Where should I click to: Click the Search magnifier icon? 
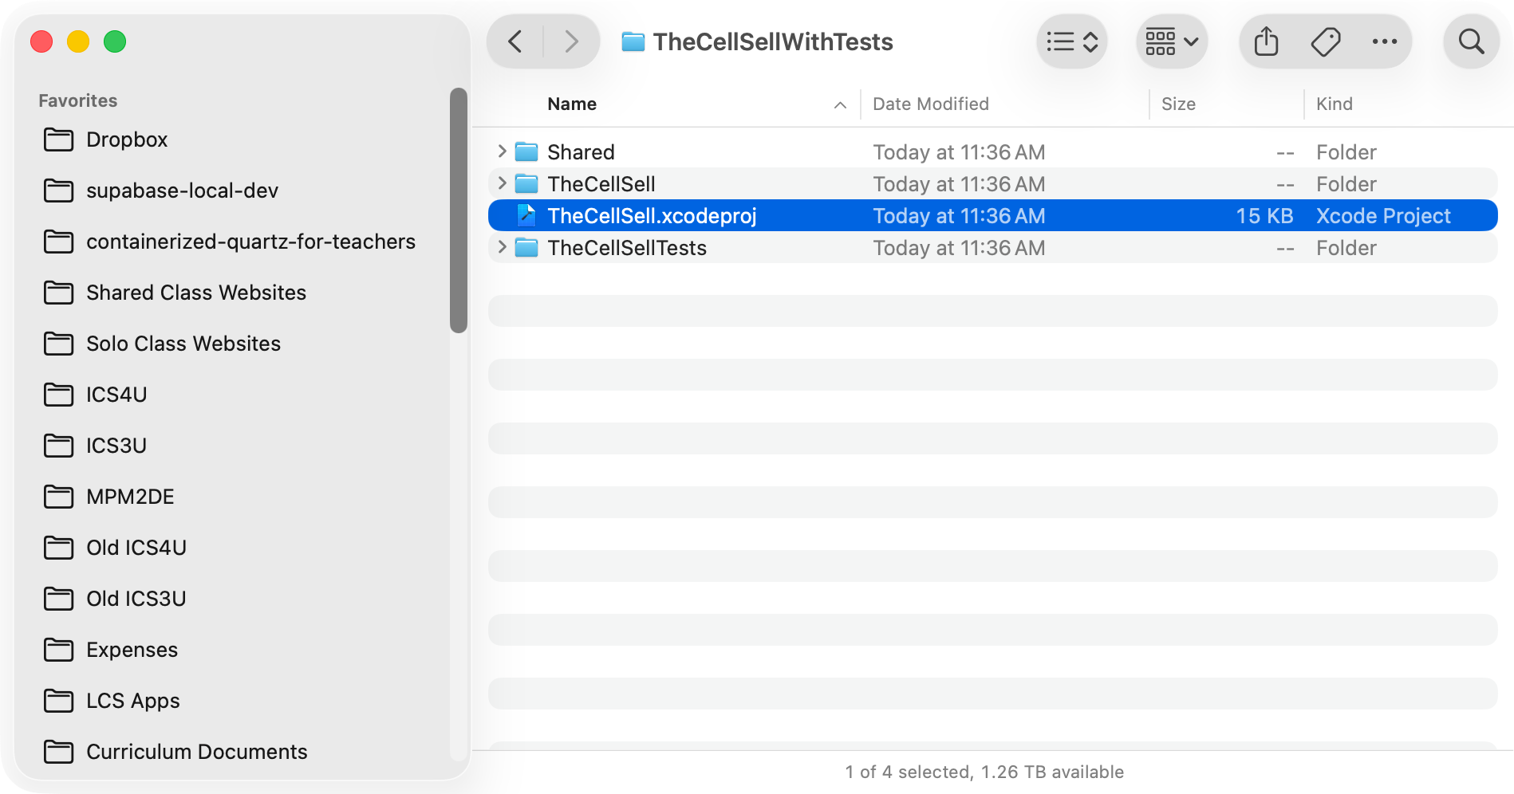(1471, 41)
